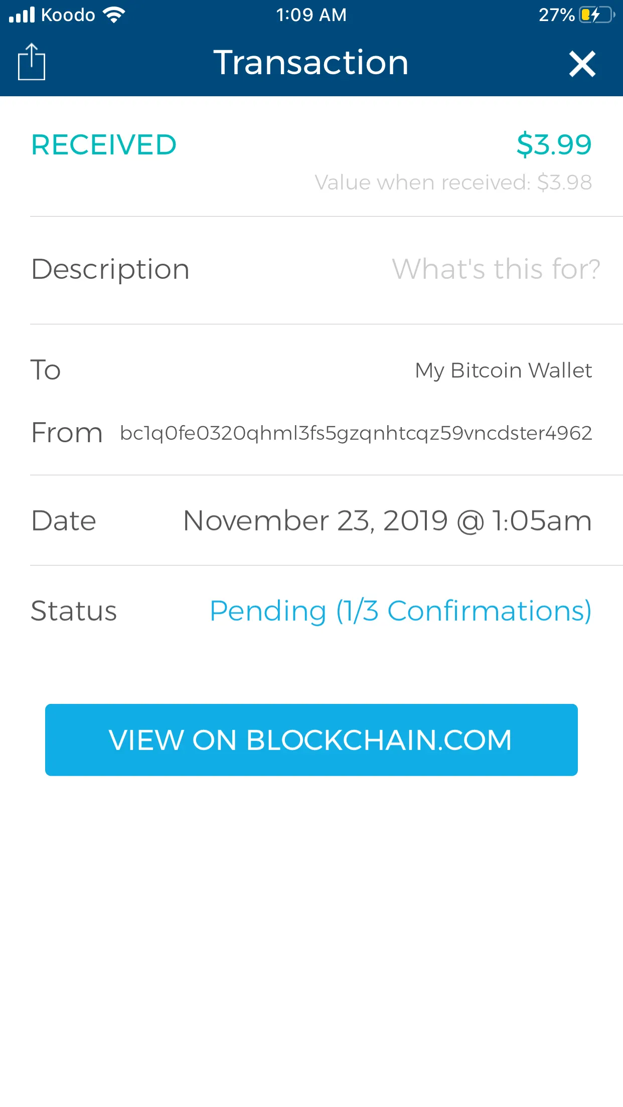Tap the $3.99 received amount
The image size is (623, 1107).
tap(554, 144)
